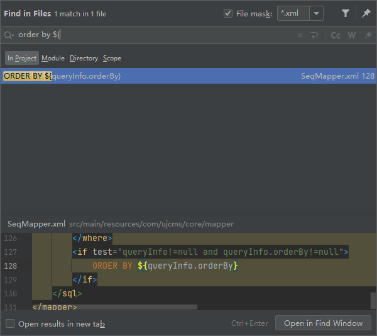Click the closing sql tag on line 130

(x=67, y=293)
